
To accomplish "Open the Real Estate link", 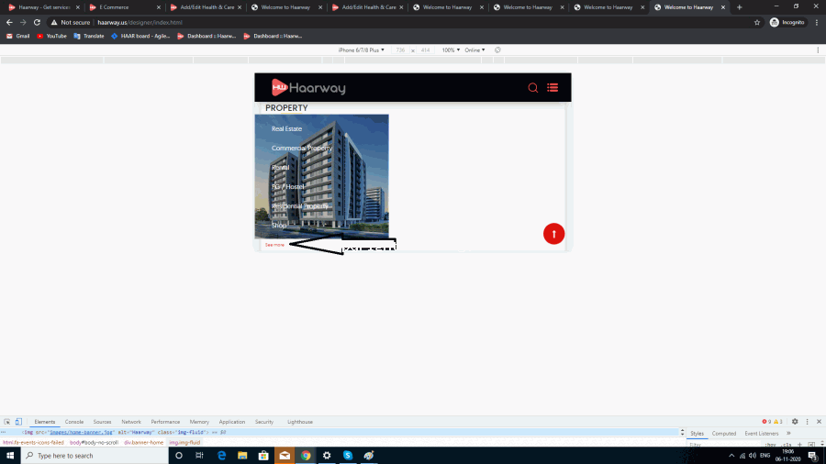I will pos(286,129).
